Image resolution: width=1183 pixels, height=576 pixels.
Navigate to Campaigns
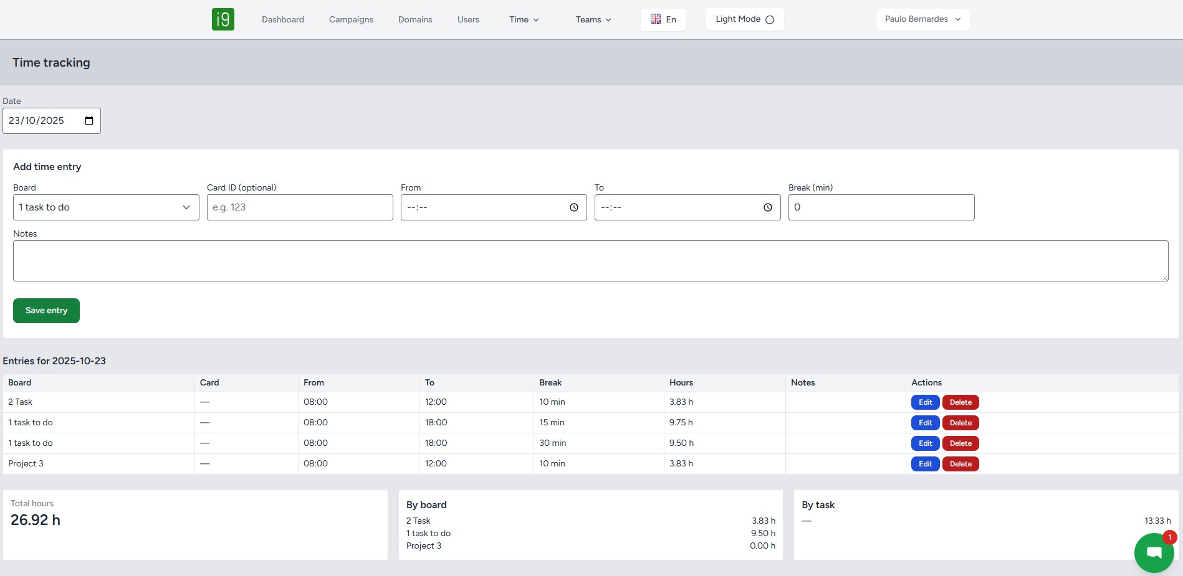[x=351, y=20]
